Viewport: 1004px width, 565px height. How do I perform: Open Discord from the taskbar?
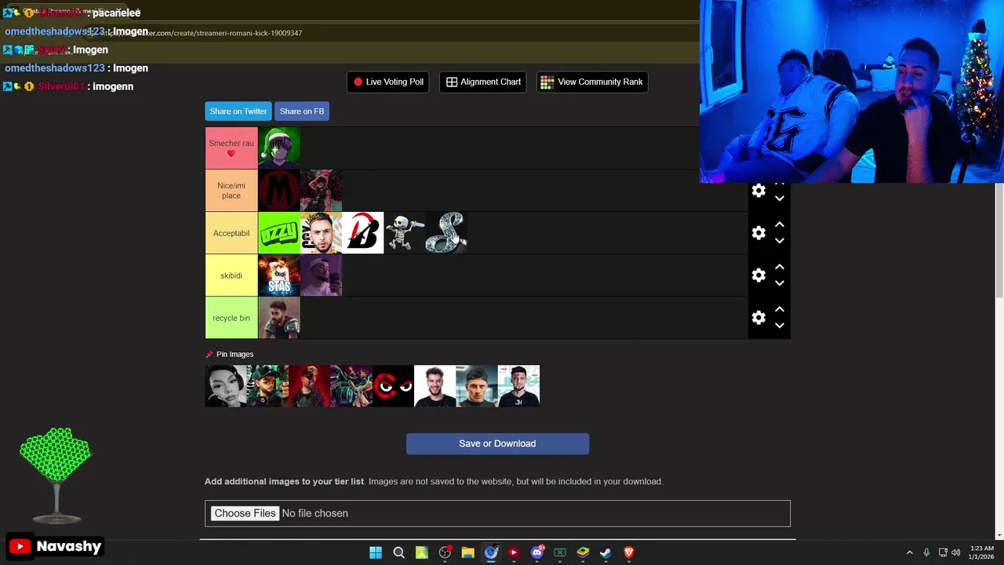537,552
